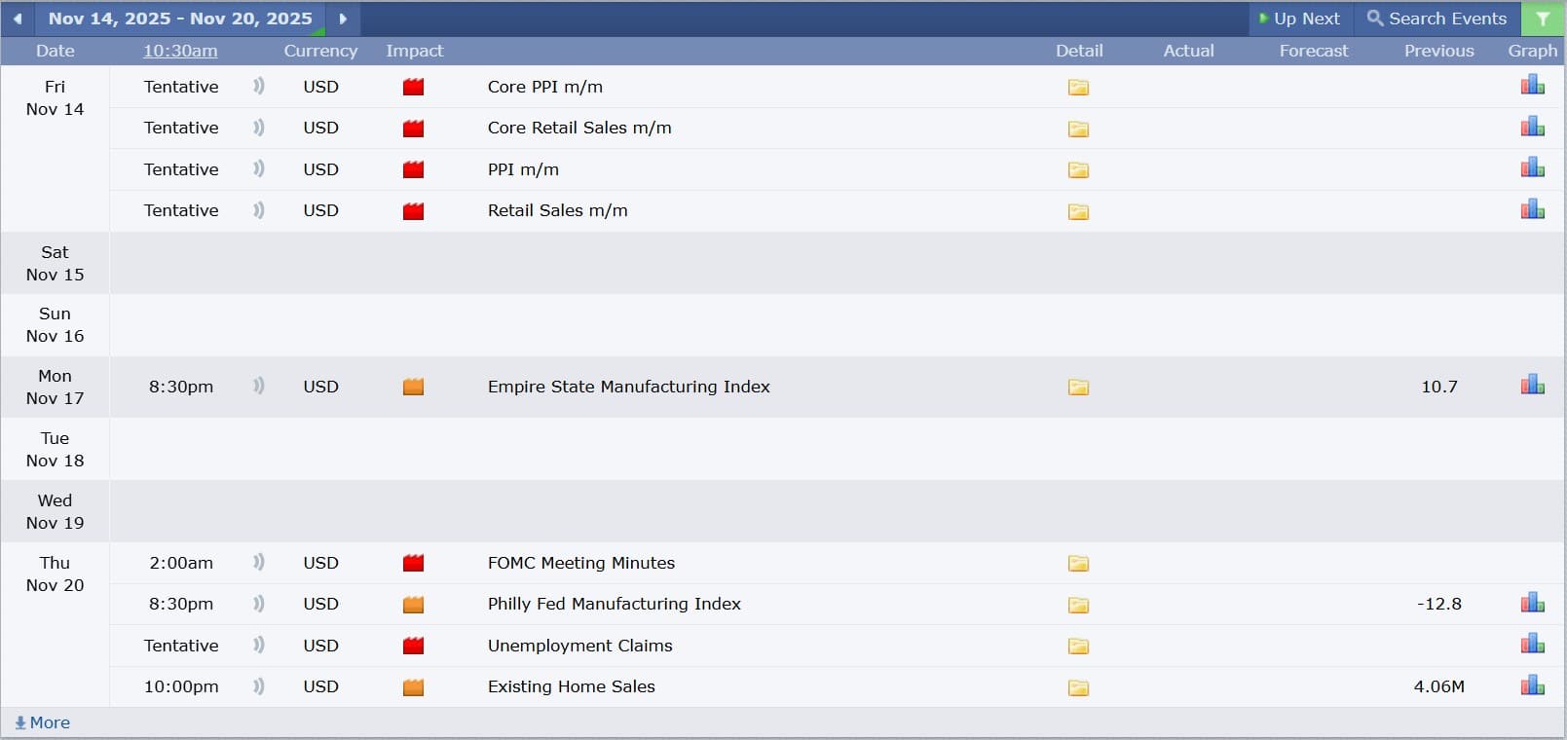
Task: Show the Empire State Manufacturing Index graph
Action: click(1532, 386)
